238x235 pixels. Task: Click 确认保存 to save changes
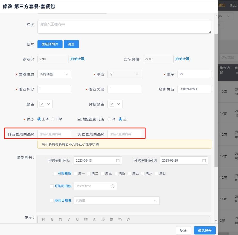pyautogui.click(x=205, y=230)
